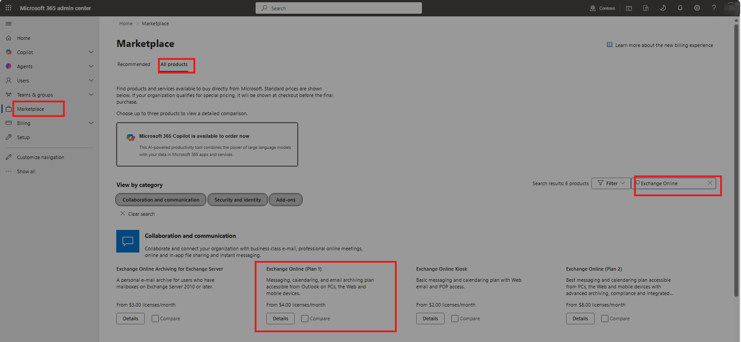Viewport: 741px width, 342px height.
Task: Click the Home breadcrumb link
Action: coord(126,23)
